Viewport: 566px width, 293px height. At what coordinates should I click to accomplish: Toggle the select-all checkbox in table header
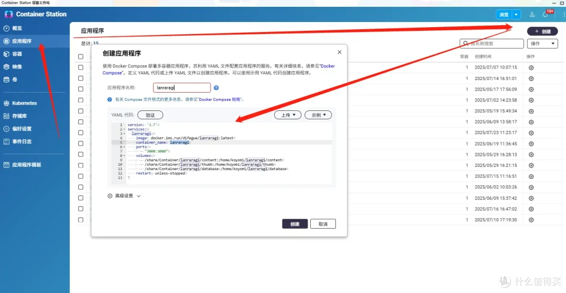pyautogui.click(x=81, y=57)
